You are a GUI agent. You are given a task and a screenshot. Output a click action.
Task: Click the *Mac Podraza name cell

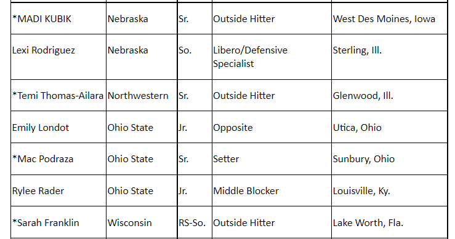[x=58, y=159]
